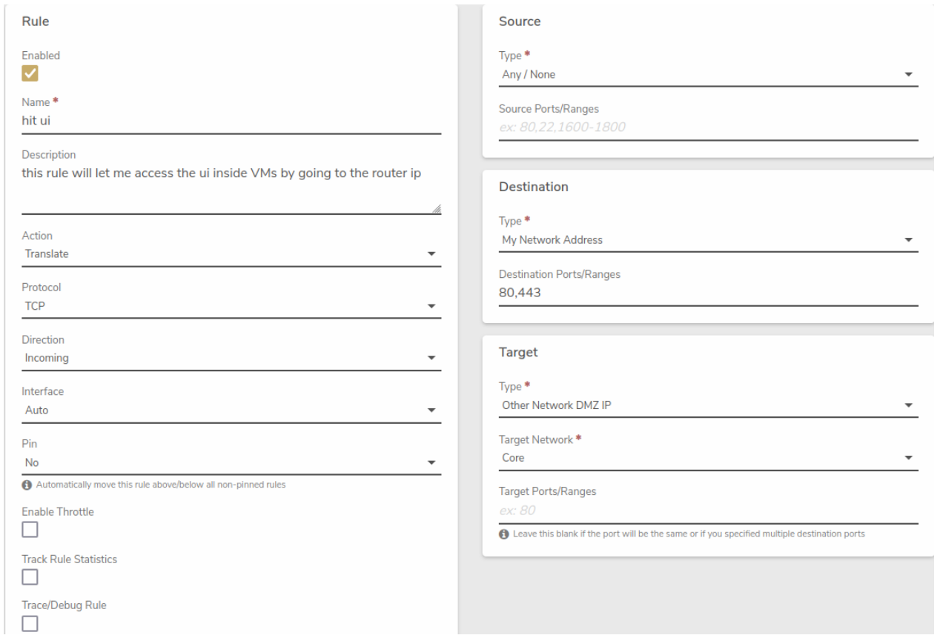Click the Target Ports/Ranges input field
943x638 pixels.
pyautogui.click(x=708, y=511)
